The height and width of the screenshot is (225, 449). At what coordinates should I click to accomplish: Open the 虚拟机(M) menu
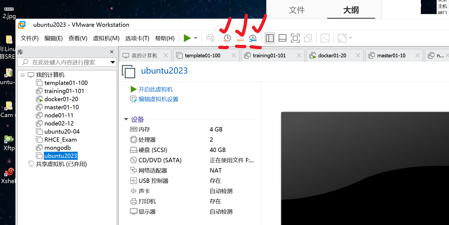pyautogui.click(x=106, y=38)
